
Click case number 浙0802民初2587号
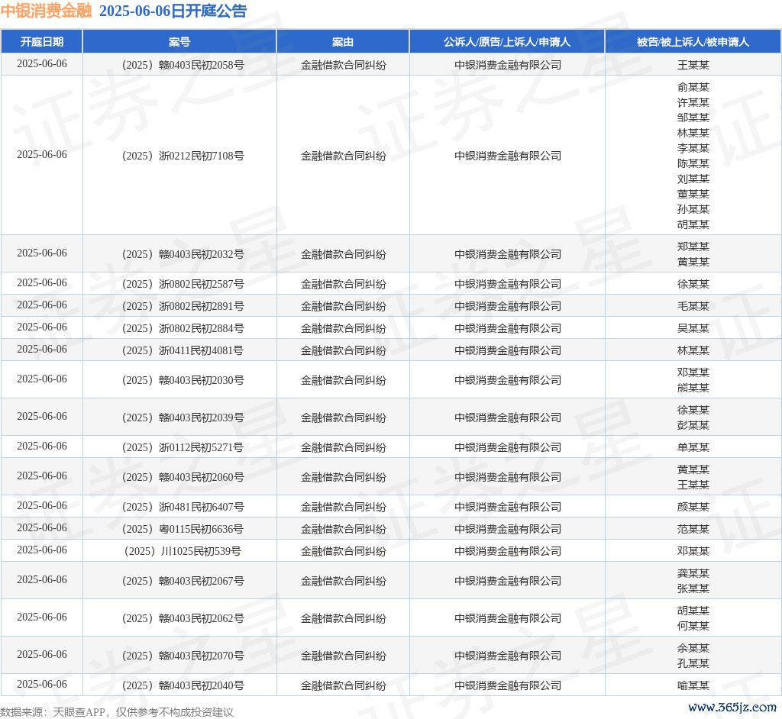click(183, 284)
